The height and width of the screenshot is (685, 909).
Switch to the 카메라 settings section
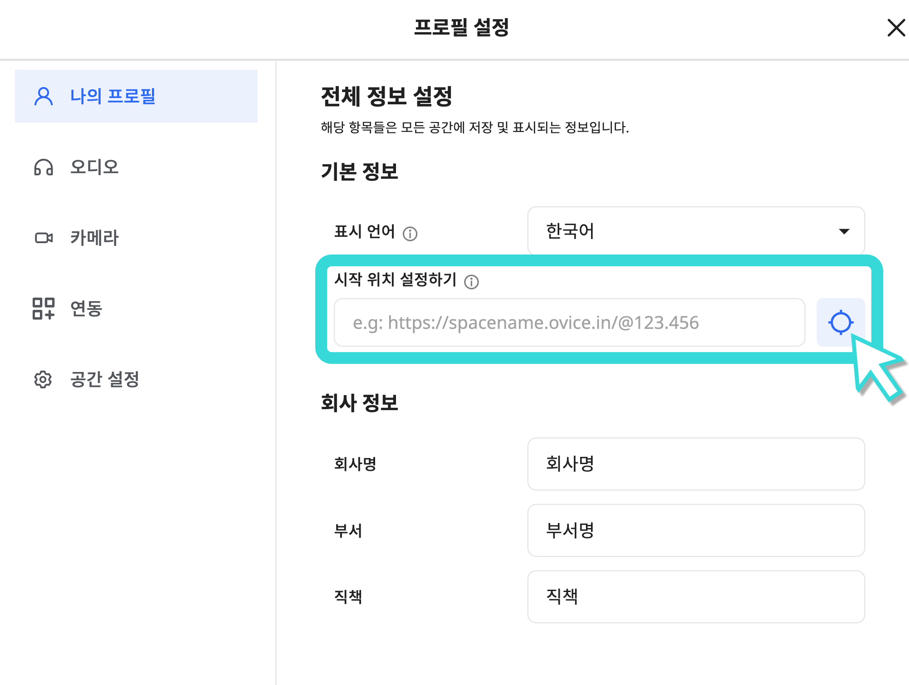94,238
